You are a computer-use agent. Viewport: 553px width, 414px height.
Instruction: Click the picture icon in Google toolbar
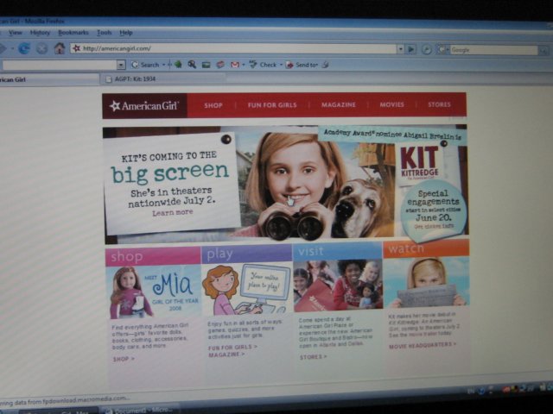(x=206, y=65)
